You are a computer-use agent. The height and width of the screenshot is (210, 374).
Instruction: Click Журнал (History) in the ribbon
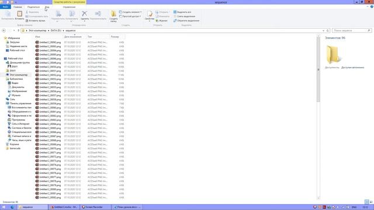point(161,21)
